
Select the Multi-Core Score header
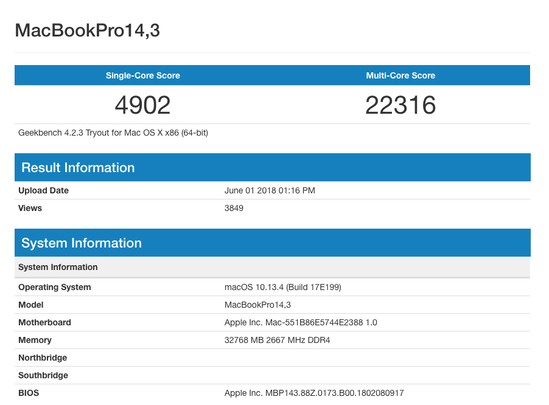[x=400, y=75]
